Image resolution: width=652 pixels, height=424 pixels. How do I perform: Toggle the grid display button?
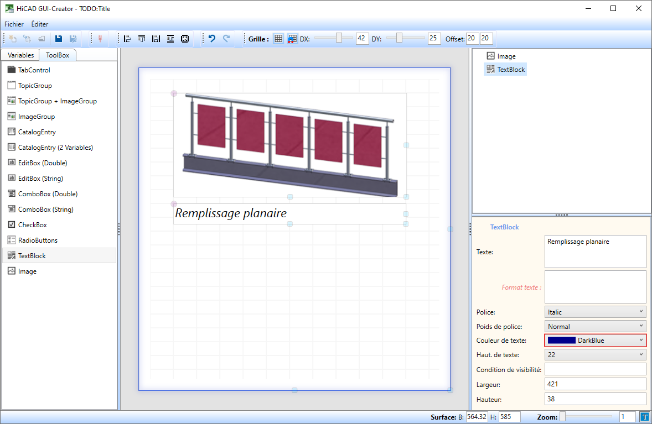point(278,39)
